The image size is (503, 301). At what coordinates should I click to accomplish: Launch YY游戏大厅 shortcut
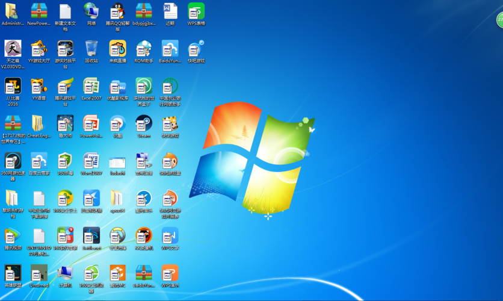[39, 48]
